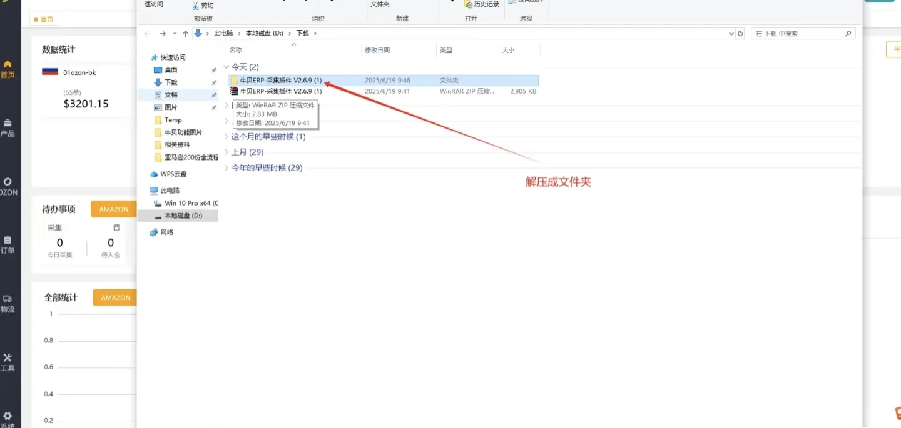Click the AMAZON button next to 全部统计

[x=115, y=297]
